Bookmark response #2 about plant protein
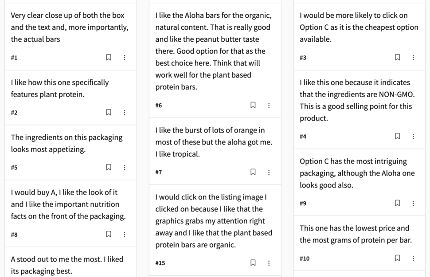The width and height of the screenshot is (430, 277). [109, 113]
